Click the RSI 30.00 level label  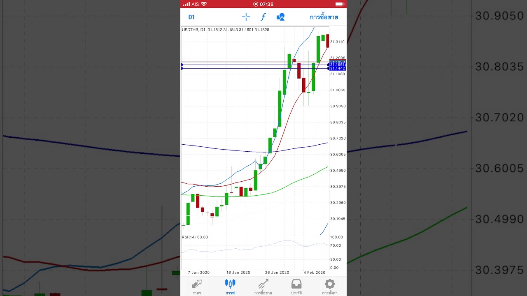[336, 259]
